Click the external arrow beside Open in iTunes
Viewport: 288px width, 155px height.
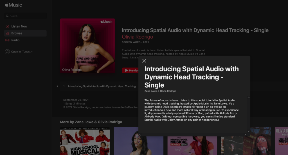click(31, 52)
